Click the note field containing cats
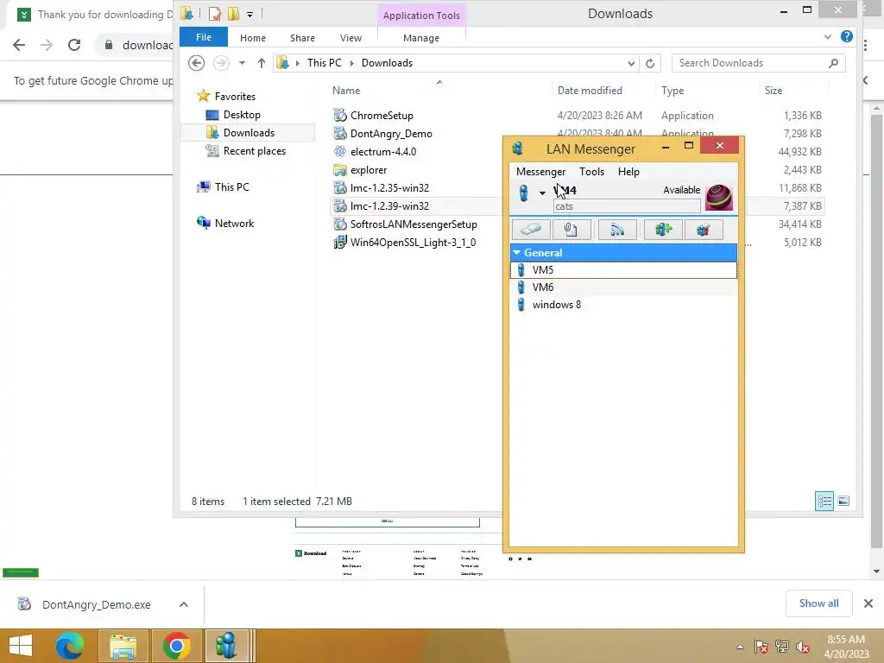The image size is (884, 663). tap(627, 206)
